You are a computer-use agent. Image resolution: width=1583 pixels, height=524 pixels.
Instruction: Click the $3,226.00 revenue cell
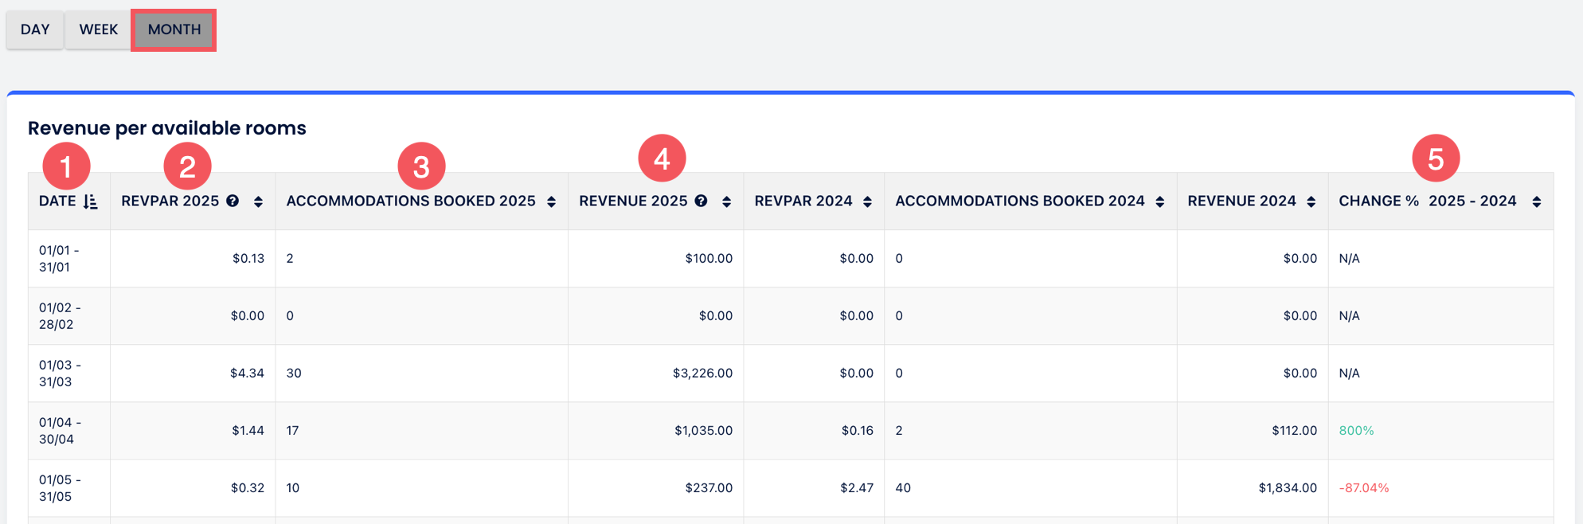702,373
